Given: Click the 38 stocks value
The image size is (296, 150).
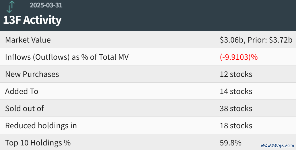Looking at the screenshot, I should click(x=236, y=109).
